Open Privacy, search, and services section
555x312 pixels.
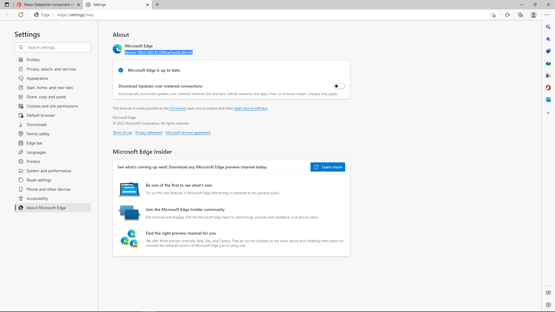(53, 69)
